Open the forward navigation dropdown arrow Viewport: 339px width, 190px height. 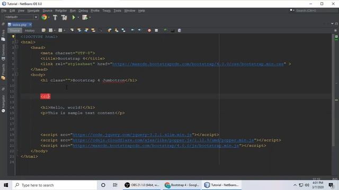pos(65,31)
